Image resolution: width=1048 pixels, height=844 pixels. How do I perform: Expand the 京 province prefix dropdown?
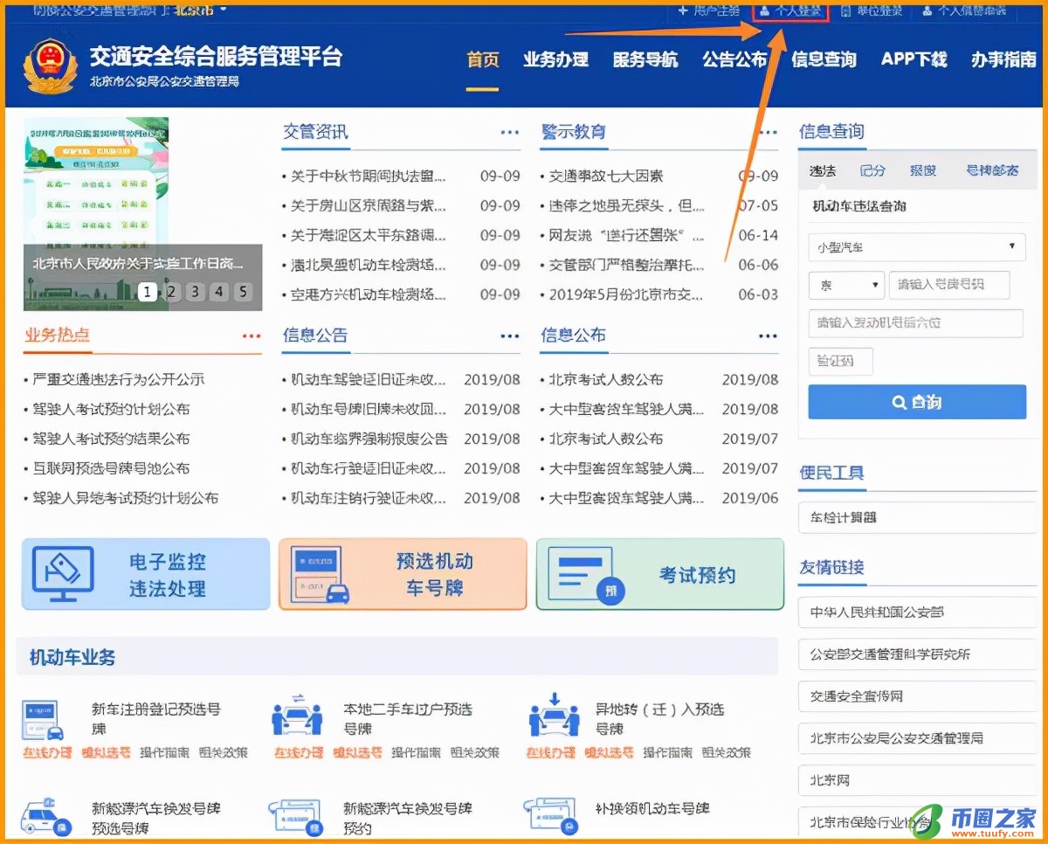pyautogui.click(x=845, y=285)
